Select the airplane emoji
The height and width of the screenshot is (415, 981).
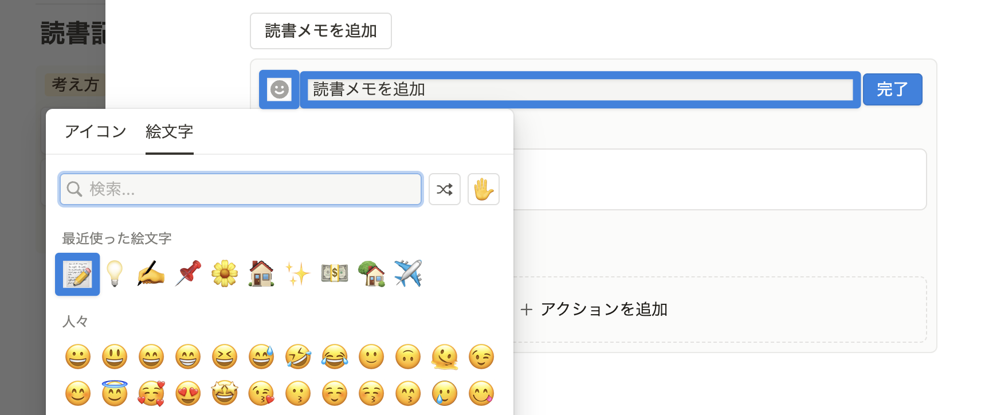pos(408,274)
